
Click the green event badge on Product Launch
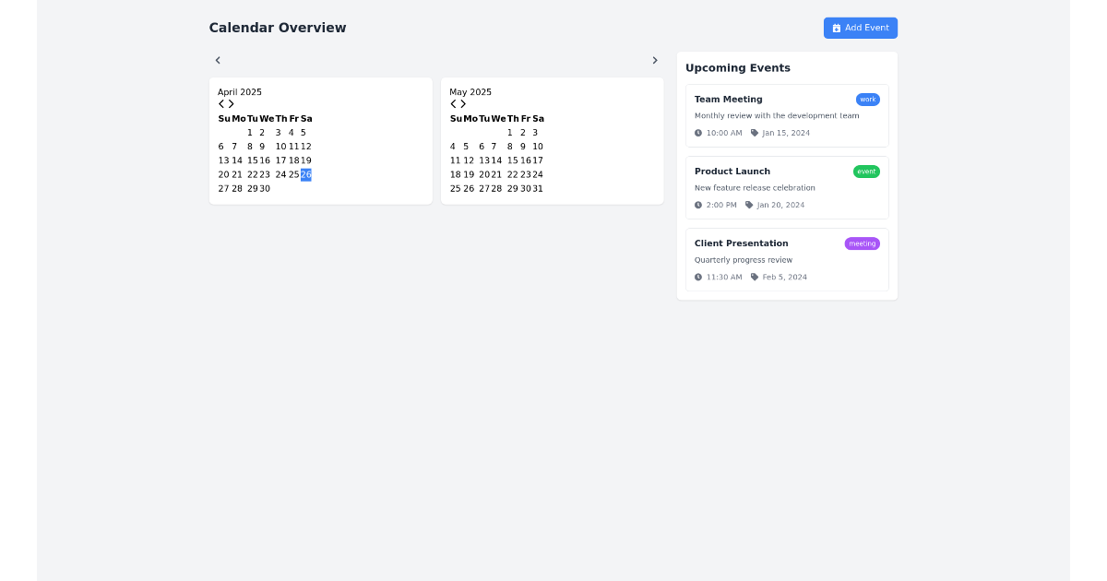(866, 171)
